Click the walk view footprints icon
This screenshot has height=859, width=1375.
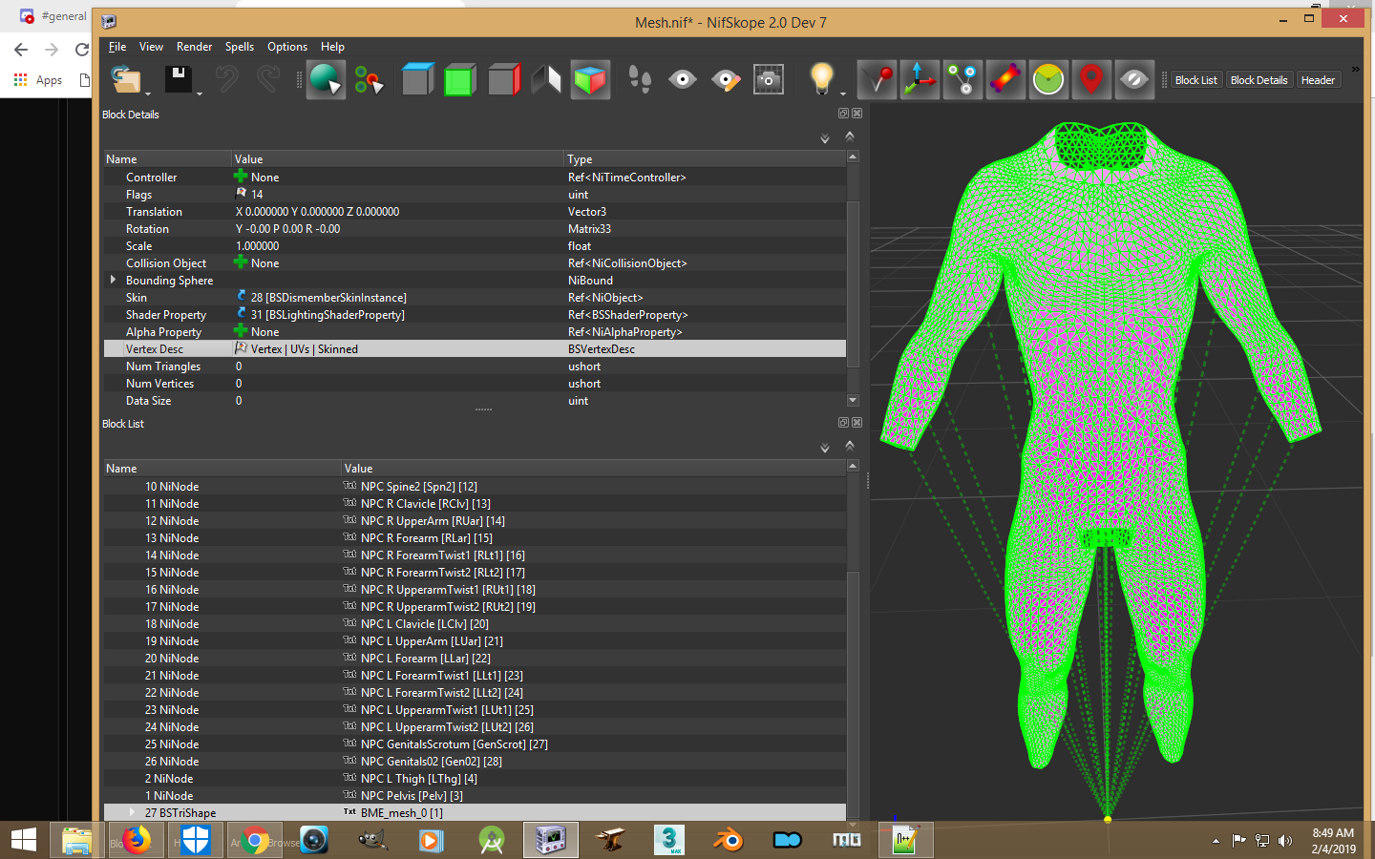pyautogui.click(x=640, y=79)
